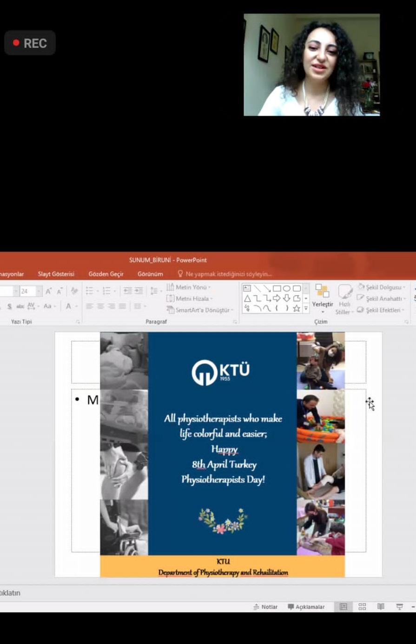Open Reading View from status bar
The image size is (416, 644).
coord(381,606)
